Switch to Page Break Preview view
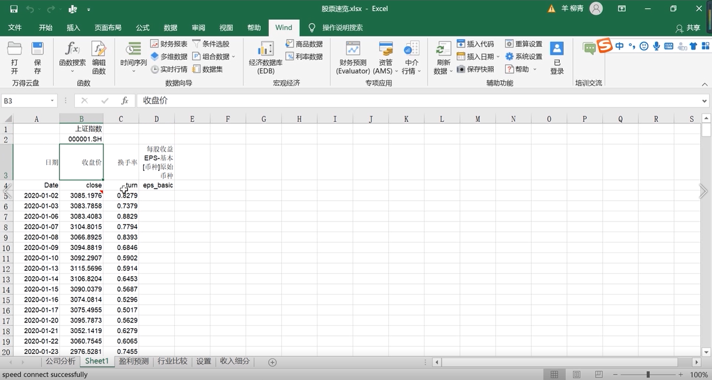Image resolution: width=712 pixels, height=380 pixels. coord(599,375)
